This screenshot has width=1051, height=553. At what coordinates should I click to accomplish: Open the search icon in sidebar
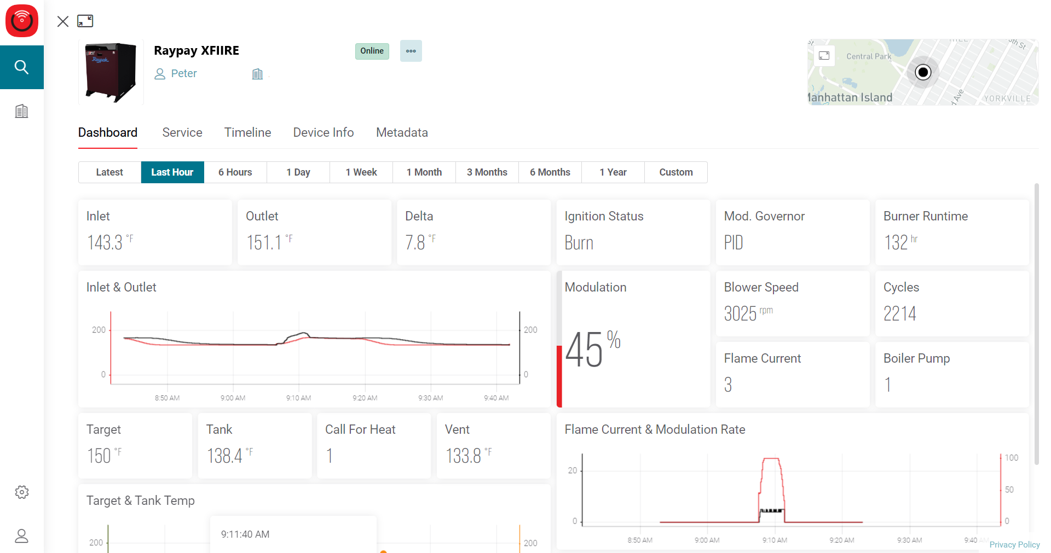(22, 67)
